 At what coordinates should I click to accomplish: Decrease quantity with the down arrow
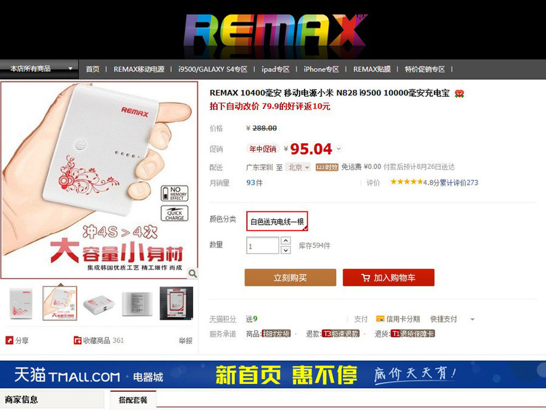pos(286,250)
